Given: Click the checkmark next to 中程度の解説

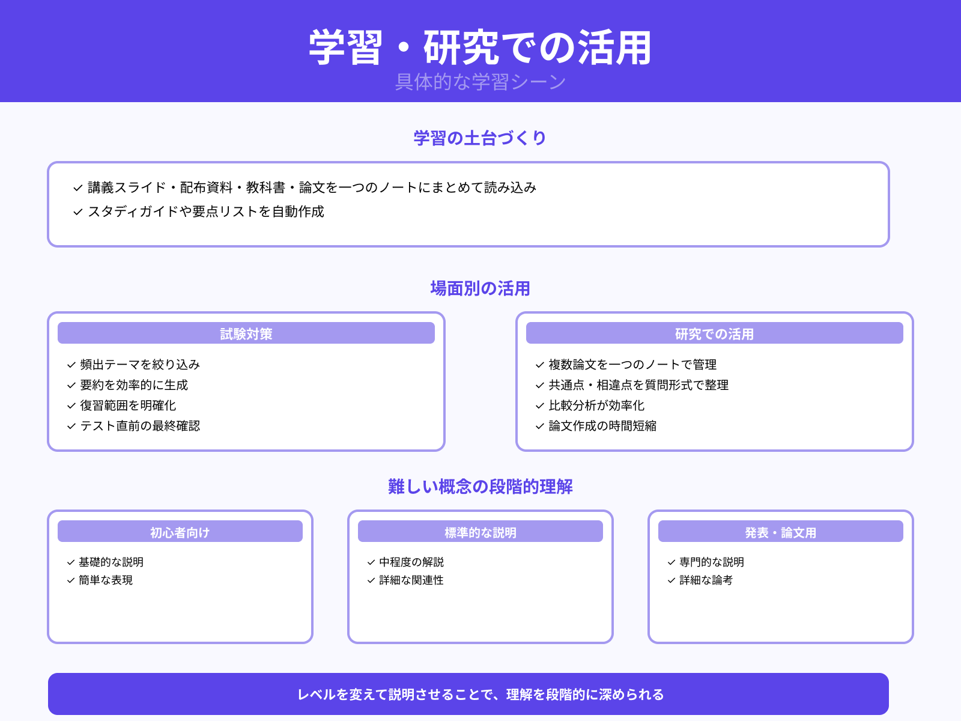Looking at the screenshot, I should 369,562.
